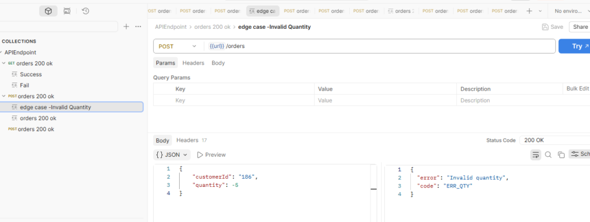Click the plus icon to create a collection
This screenshot has width=590, height=222.
point(126,27)
